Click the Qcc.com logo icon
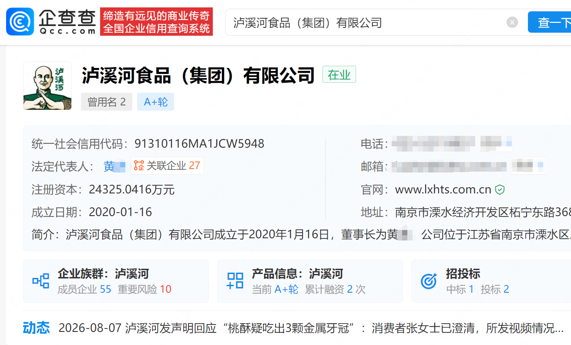Image resolution: width=571 pixels, height=345 pixels. 20,21
